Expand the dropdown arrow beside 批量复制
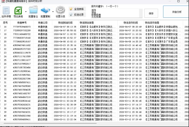 coord(53,12)
